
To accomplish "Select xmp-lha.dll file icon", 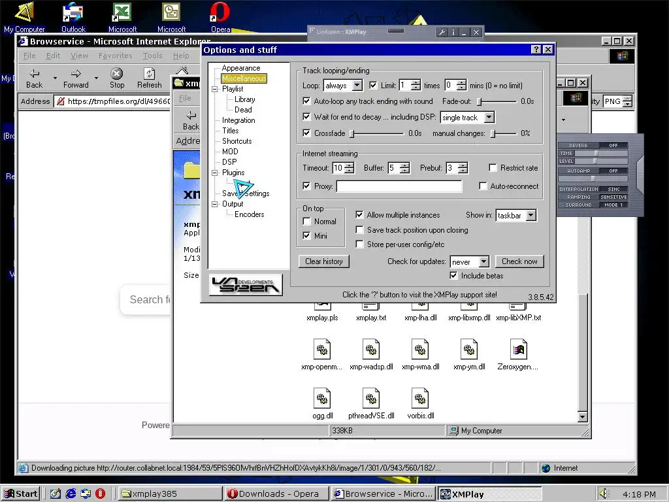I will coord(420,307).
